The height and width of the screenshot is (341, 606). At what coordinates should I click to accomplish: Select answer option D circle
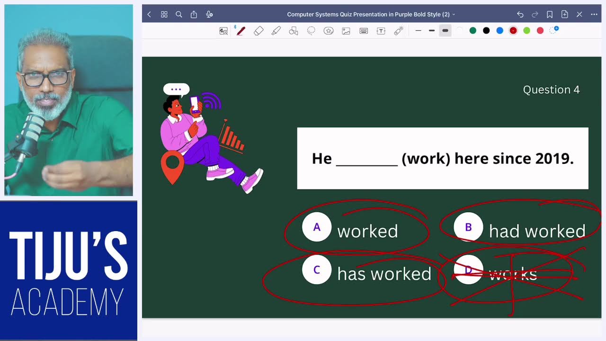468,270
